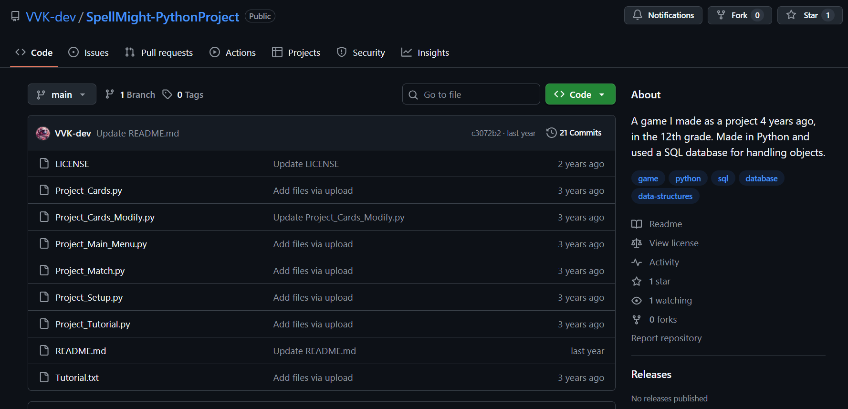Click the fork icon beside 0 forks
848x409 pixels.
[637, 320]
